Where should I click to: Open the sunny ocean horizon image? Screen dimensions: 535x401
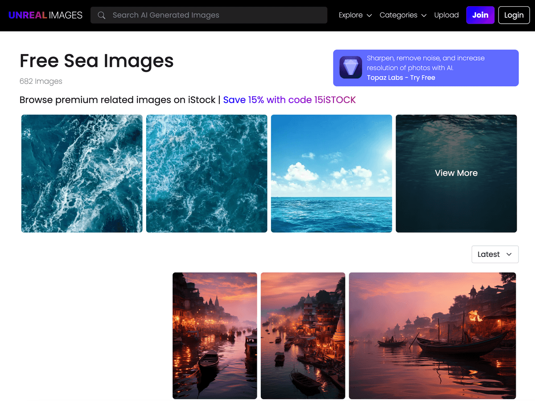(x=331, y=174)
